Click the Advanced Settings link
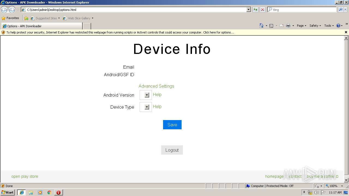This screenshot has height=196, width=349. point(156,86)
